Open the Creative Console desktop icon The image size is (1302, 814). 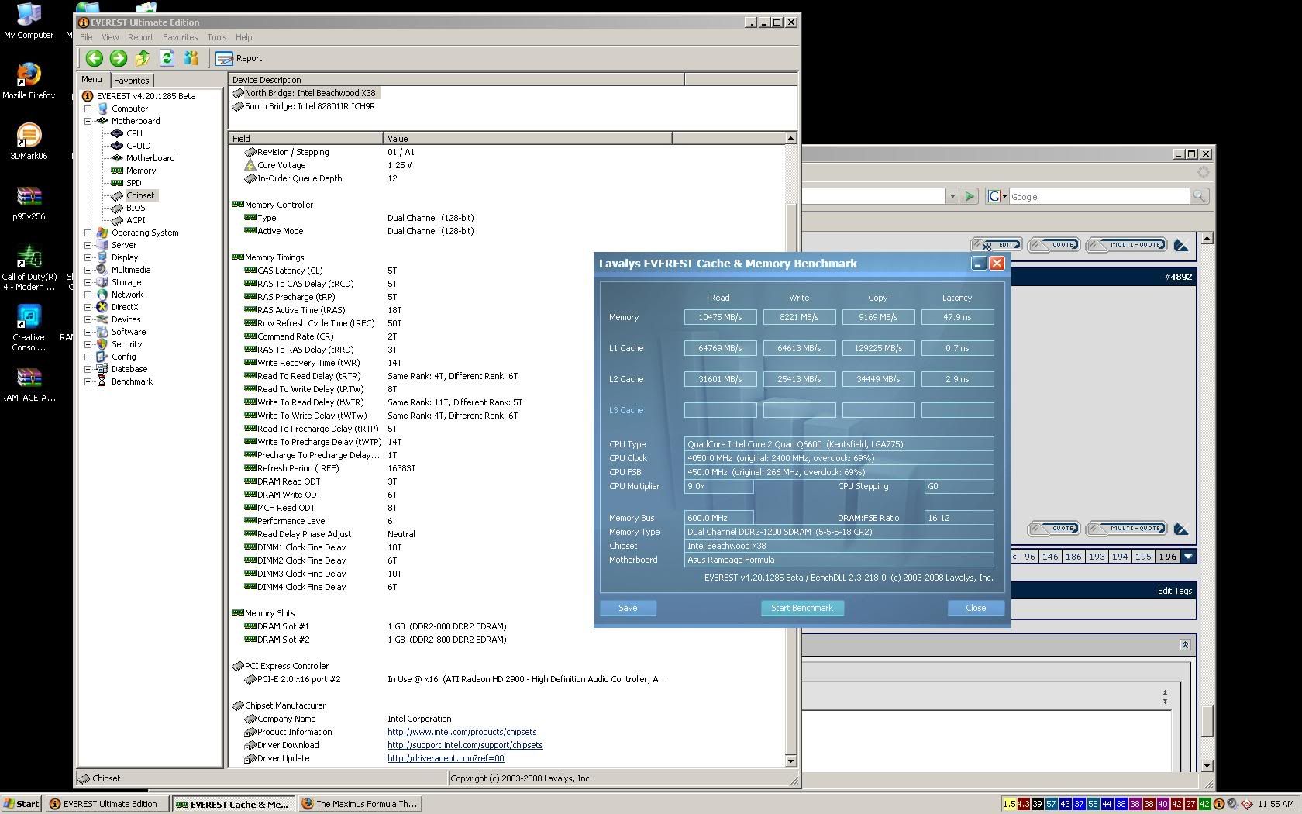tap(29, 328)
